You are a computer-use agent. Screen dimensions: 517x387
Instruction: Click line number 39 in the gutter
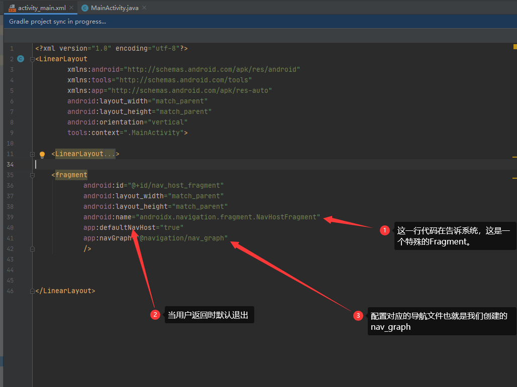pyautogui.click(x=10, y=217)
